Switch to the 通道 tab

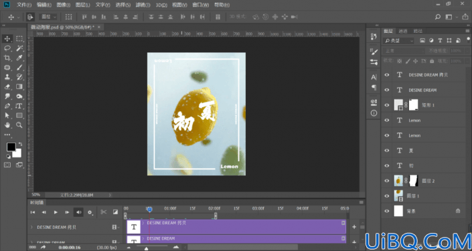click(403, 31)
